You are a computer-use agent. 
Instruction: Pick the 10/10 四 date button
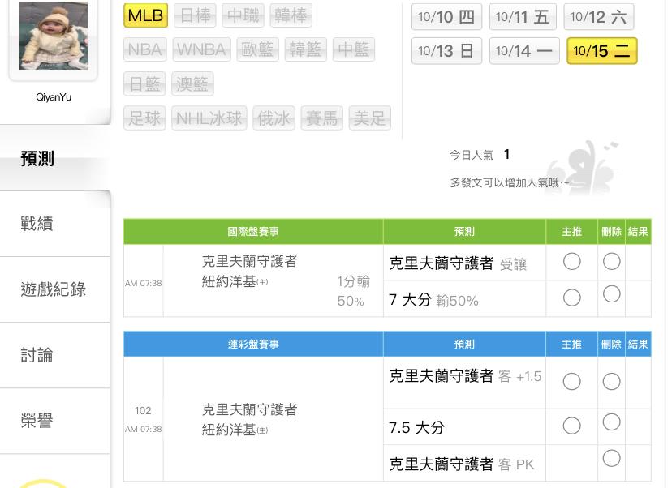pyautogui.click(x=446, y=17)
